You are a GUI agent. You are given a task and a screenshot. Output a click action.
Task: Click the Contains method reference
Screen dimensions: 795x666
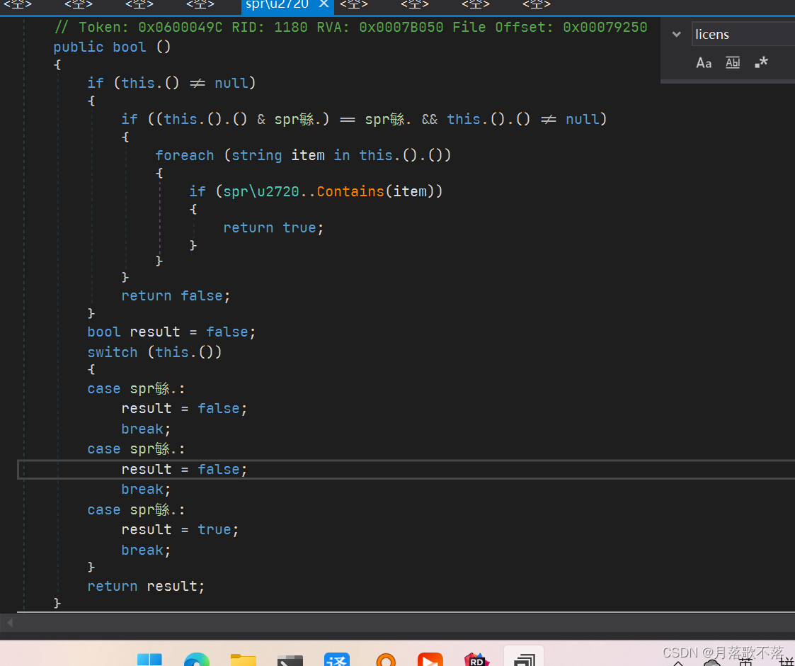(350, 191)
